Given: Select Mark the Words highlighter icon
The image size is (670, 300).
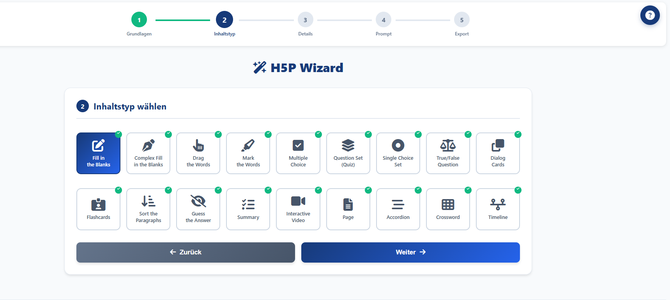Looking at the screenshot, I should [248, 146].
